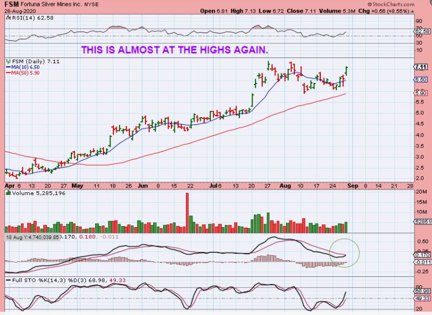
Task: Click the tallest red volume spike bar
Action: [x=188, y=213]
